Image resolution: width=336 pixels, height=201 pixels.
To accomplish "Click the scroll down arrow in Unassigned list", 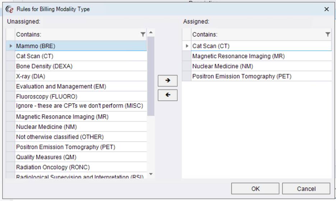I will (151, 174).
